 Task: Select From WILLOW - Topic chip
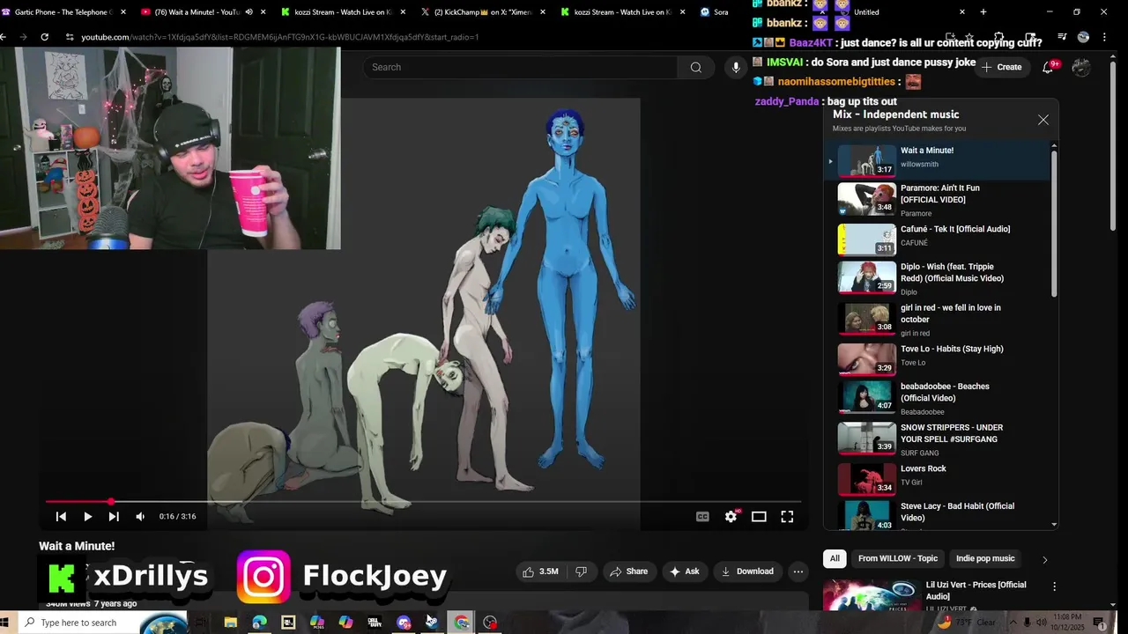[898, 558]
